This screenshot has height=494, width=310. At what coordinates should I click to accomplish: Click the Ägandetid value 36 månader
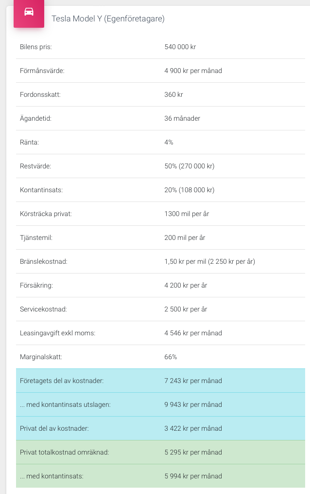182,119
